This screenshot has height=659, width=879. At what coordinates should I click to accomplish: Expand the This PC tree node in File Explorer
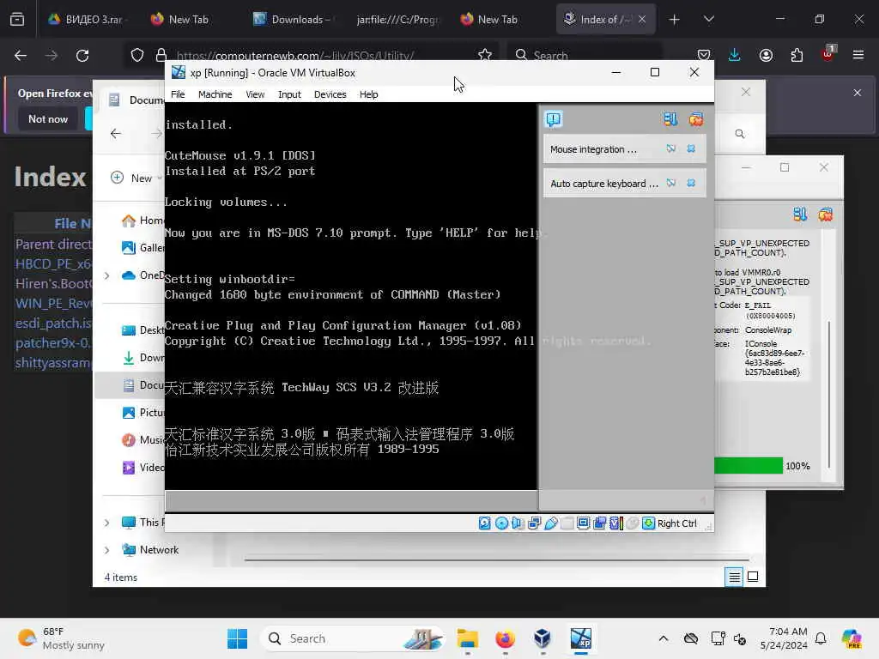coord(106,523)
